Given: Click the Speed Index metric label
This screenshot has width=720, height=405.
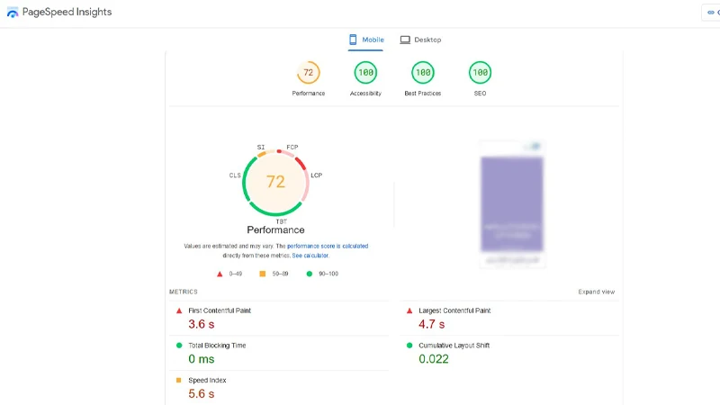Looking at the screenshot, I should pyautogui.click(x=207, y=381).
